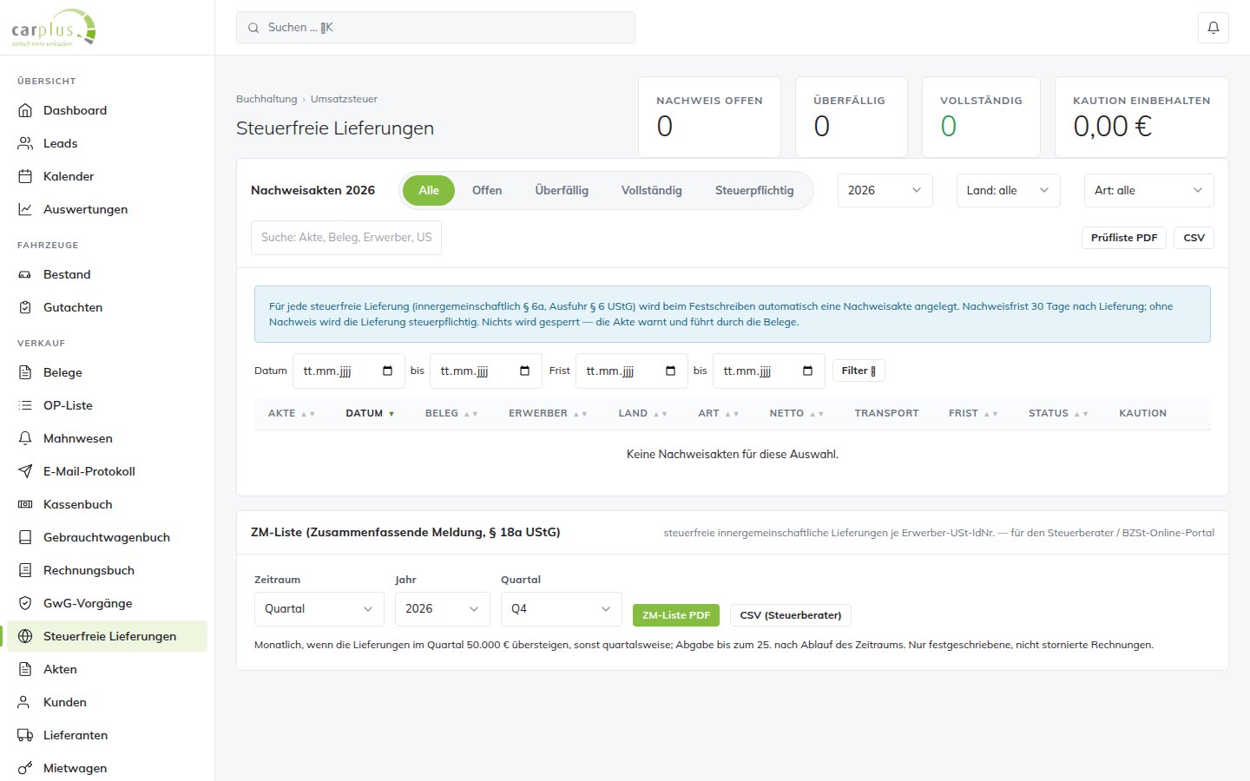Click the Gebrauchtwagenbuch book icon

point(25,537)
